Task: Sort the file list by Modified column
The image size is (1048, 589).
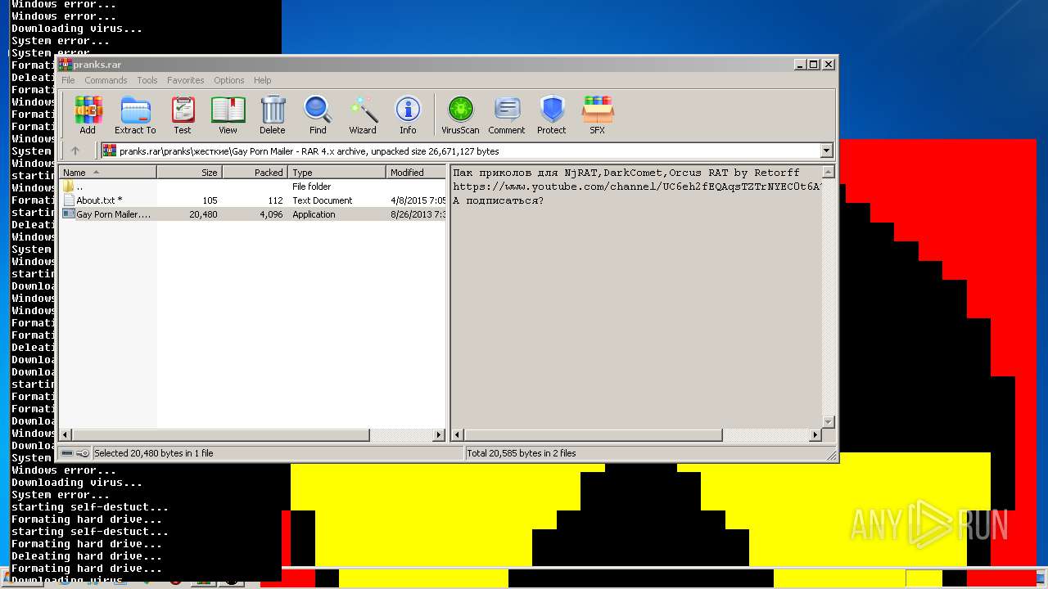Action: (415, 173)
